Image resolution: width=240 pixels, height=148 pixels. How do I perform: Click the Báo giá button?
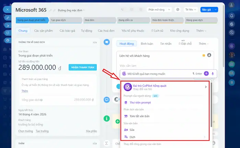coord(207,10)
